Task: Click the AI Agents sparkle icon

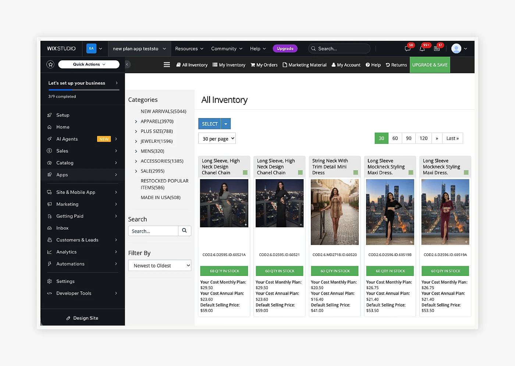Action: click(50, 139)
